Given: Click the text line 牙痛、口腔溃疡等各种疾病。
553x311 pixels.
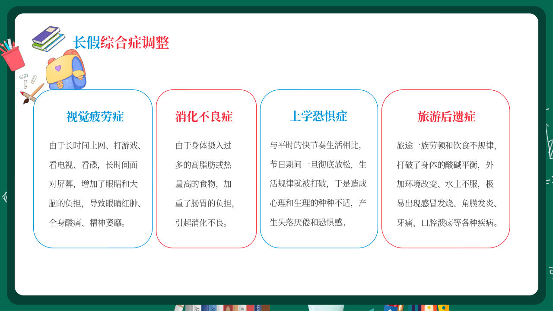Looking at the screenshot, I should click(x=448, y=223).
